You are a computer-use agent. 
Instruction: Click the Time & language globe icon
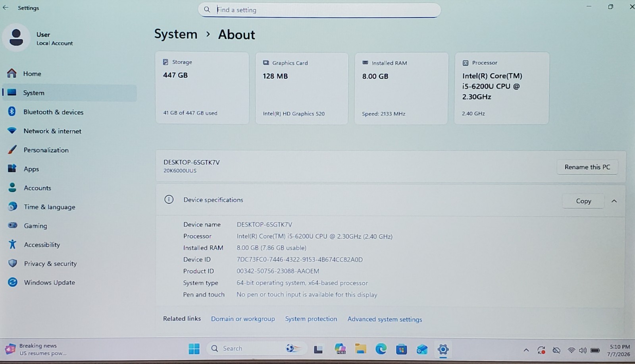13,207
